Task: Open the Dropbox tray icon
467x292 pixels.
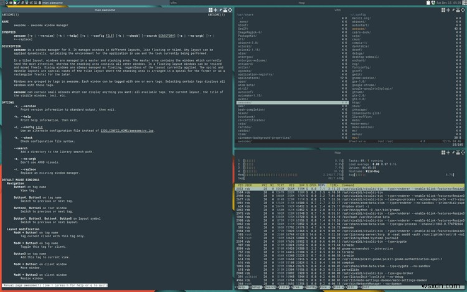Action: 433,2
